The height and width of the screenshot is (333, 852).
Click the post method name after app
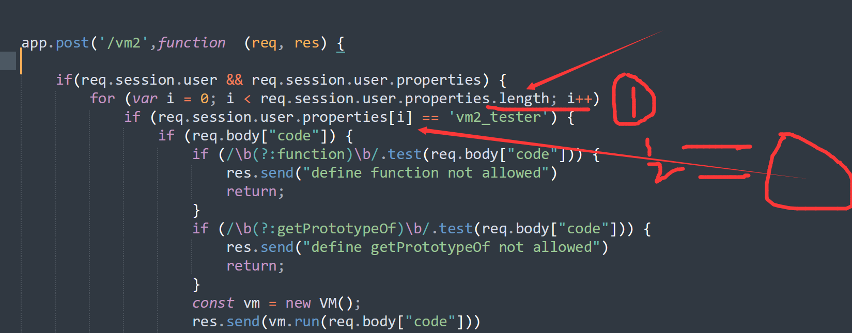(72, 43)
